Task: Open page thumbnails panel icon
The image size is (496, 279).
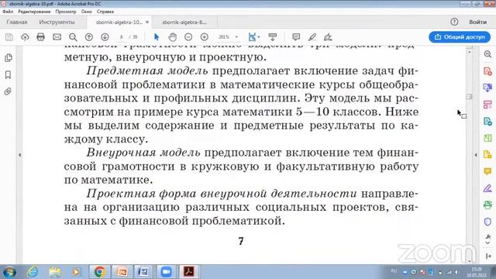Action: [9, 58]
